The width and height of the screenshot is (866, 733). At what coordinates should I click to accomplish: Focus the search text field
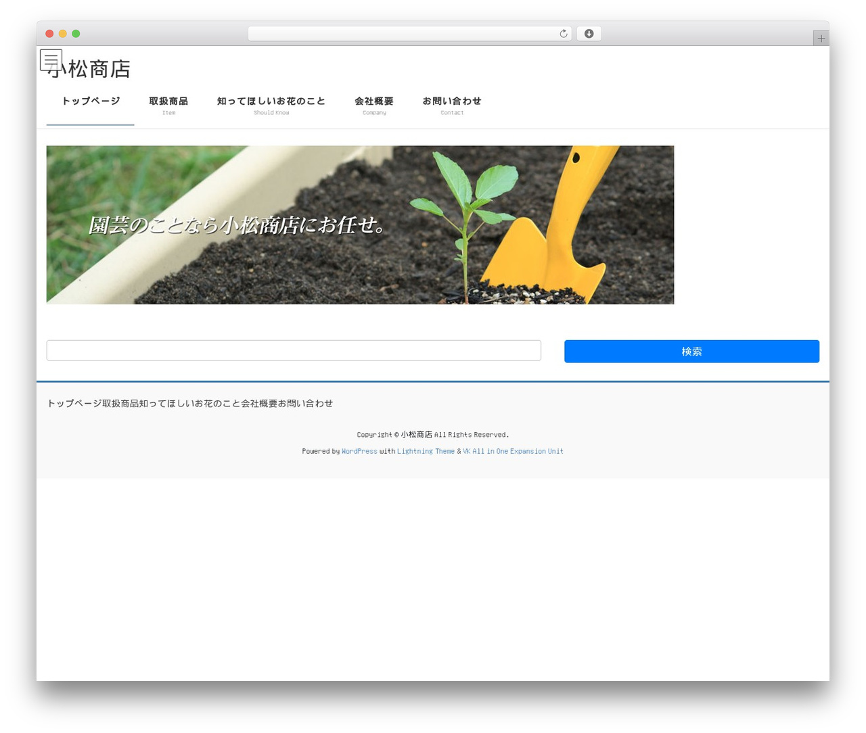tap(294, 350)
